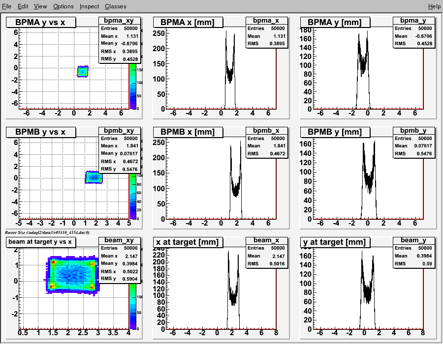Select the 'BPMB y [mm]' plot title
Viewport: 443px width, 344px height.
[335, 132]
